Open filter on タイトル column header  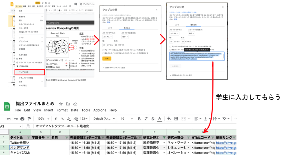coord(28,137)
